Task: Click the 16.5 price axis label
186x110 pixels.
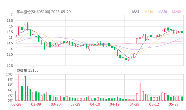Action: [10, 21]
